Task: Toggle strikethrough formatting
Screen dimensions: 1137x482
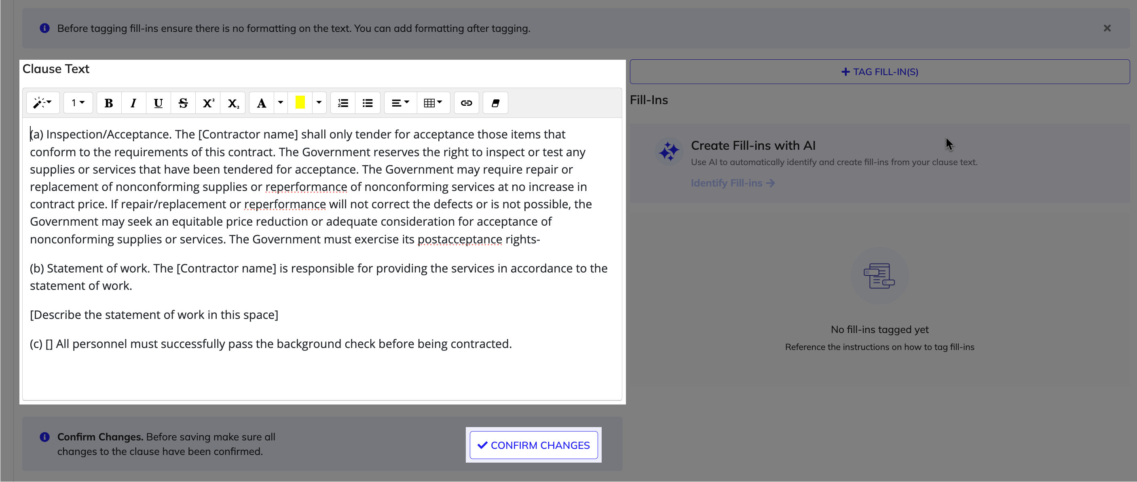Action: 183,103
